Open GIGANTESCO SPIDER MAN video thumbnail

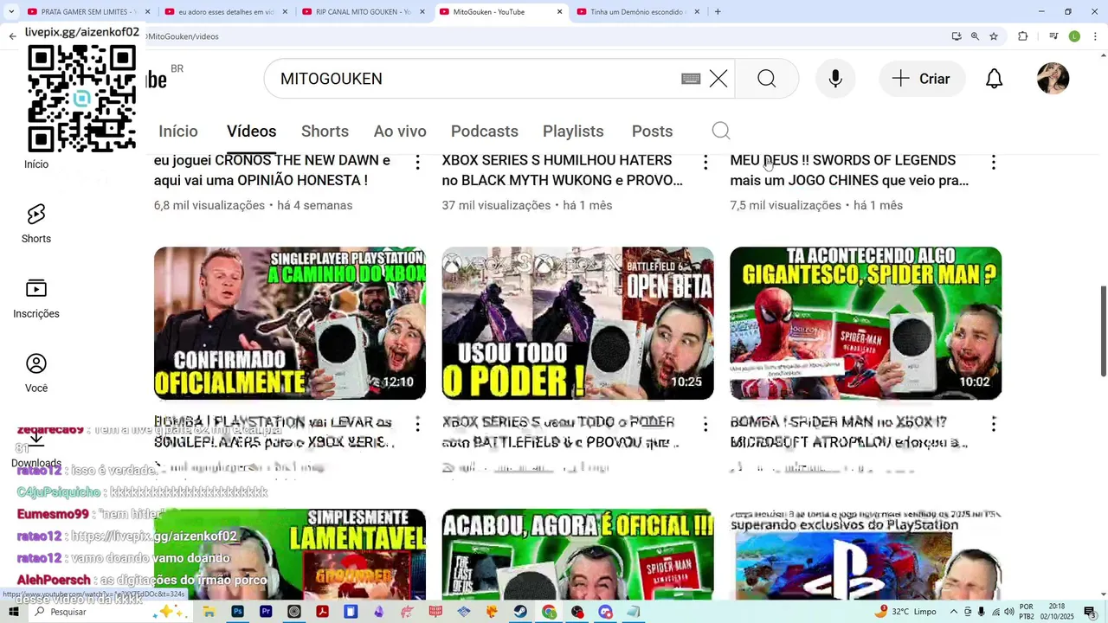(x=866, y=324)
